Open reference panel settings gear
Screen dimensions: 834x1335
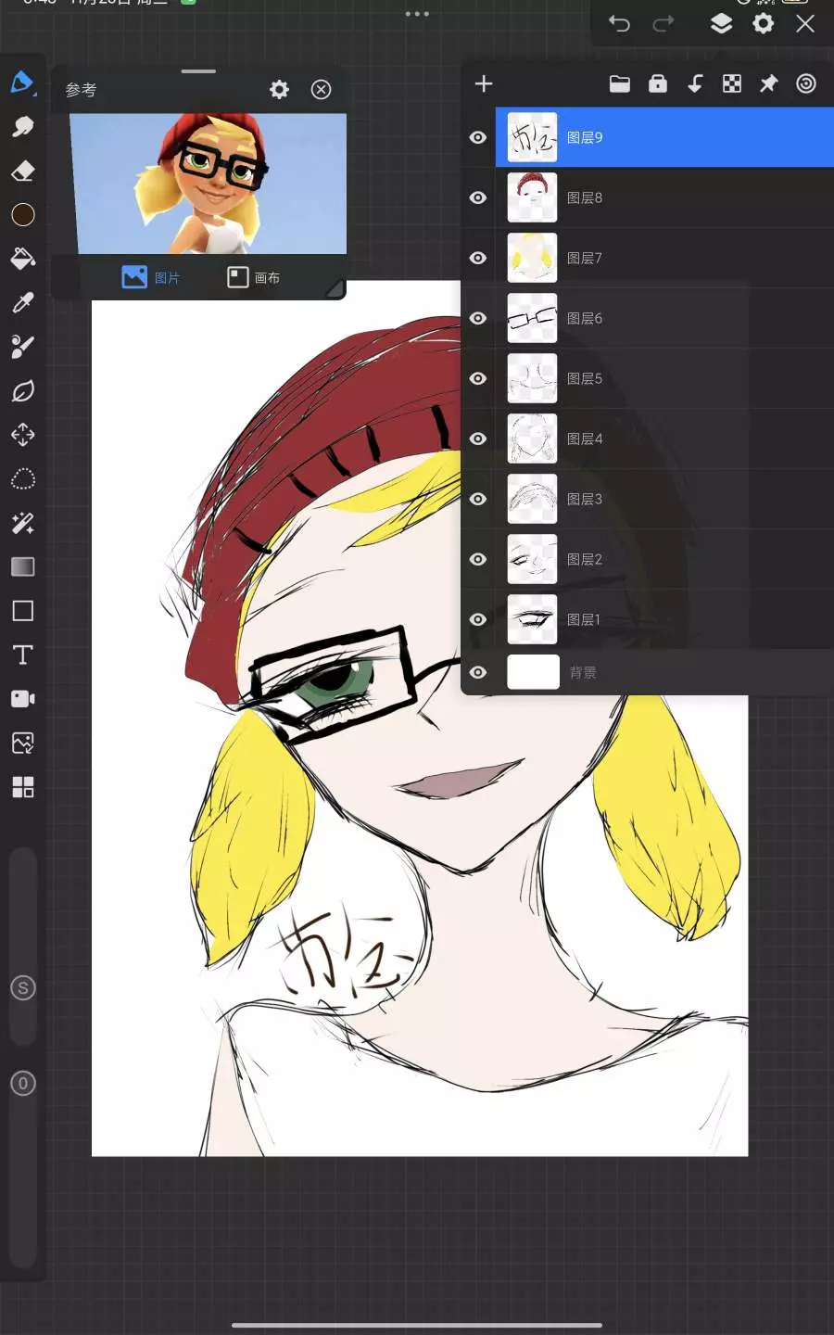[279, 89]
